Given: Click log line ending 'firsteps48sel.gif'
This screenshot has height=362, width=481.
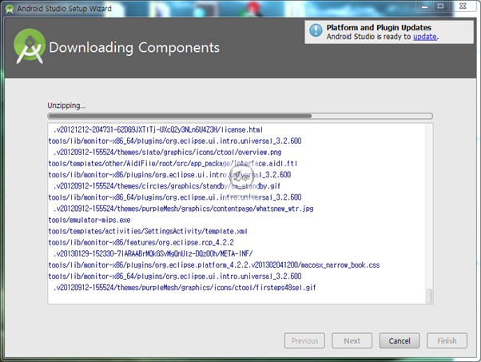Looking at the screenshot, I should click(185, 288).
